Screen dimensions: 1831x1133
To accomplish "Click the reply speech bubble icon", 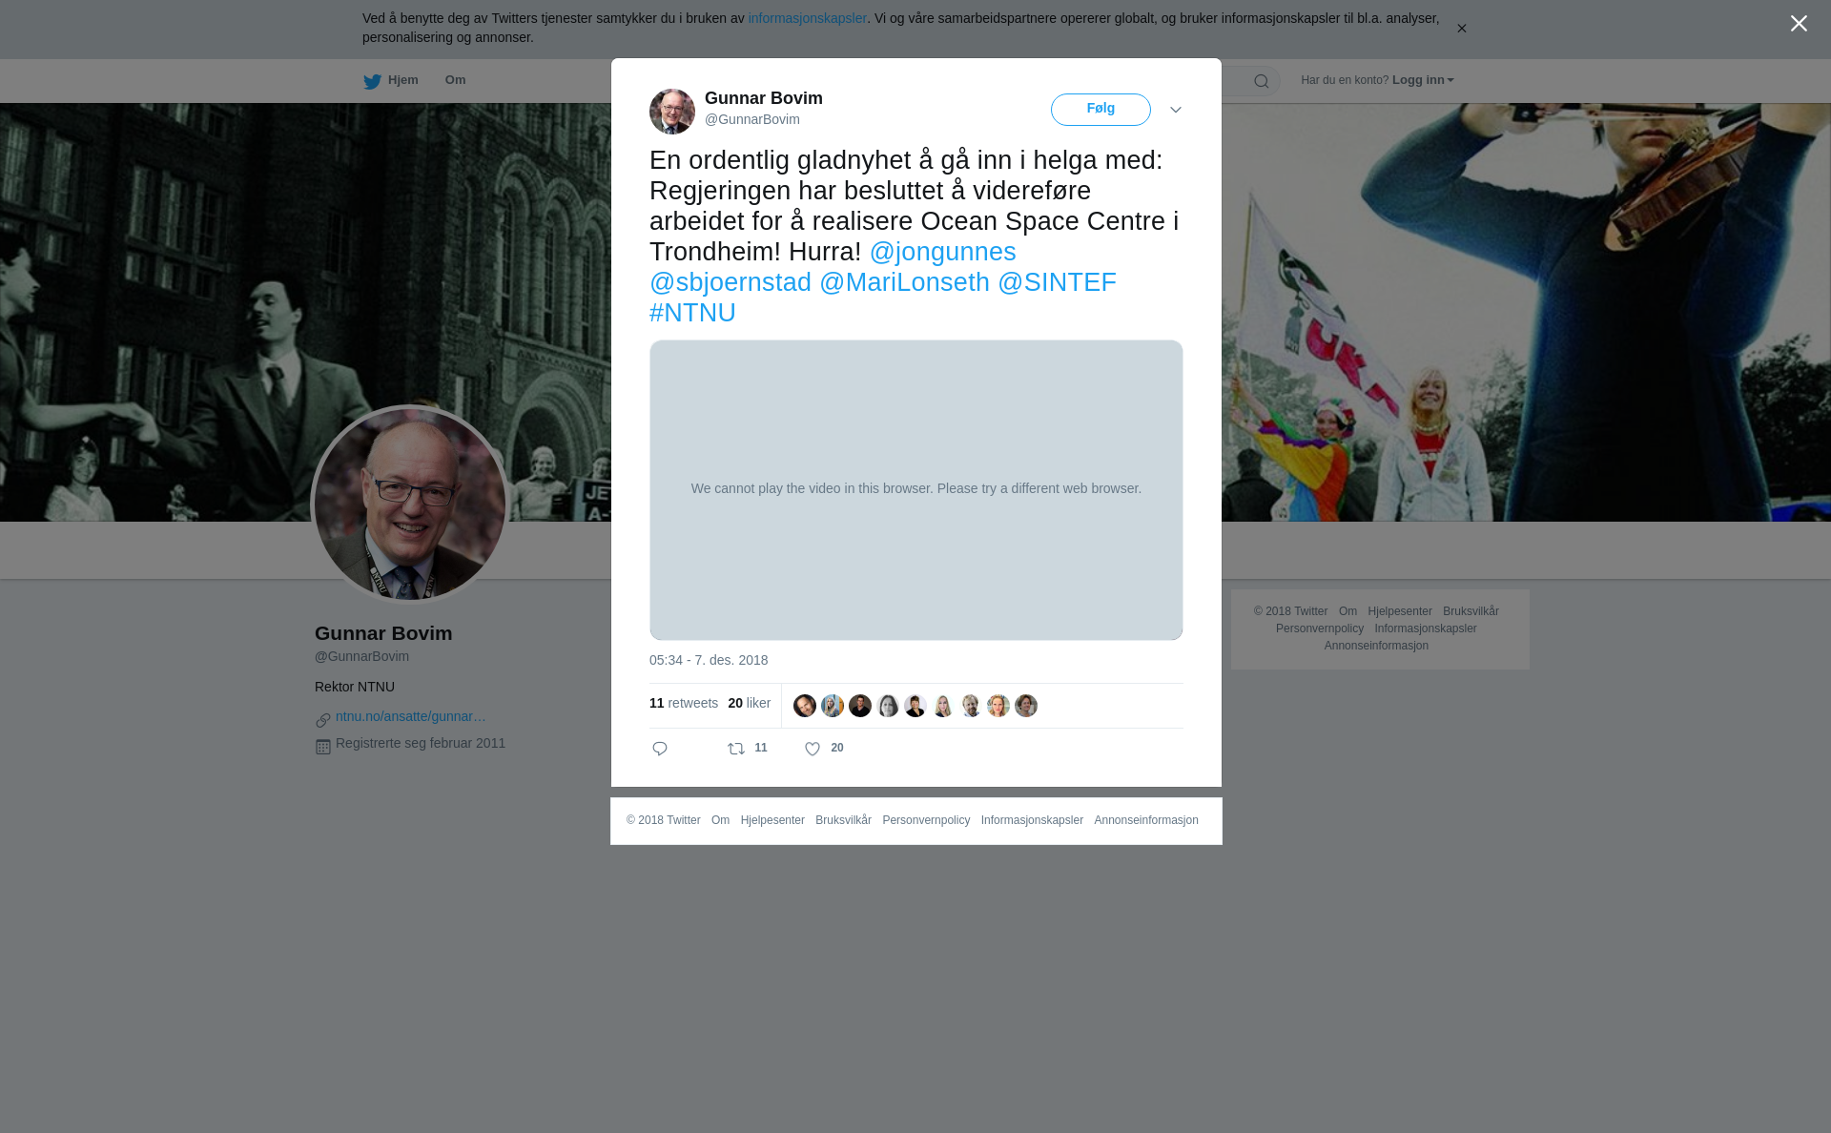I will (660, 749).
